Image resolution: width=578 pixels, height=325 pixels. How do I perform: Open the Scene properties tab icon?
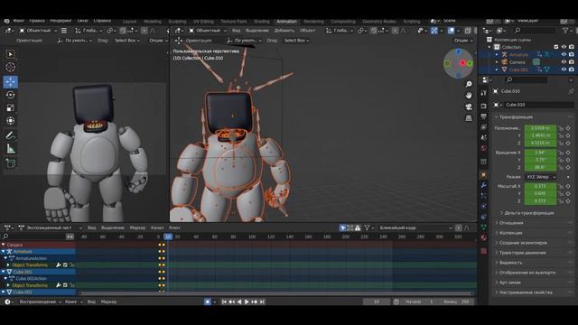pyautogui.click(x=484, y=137)
